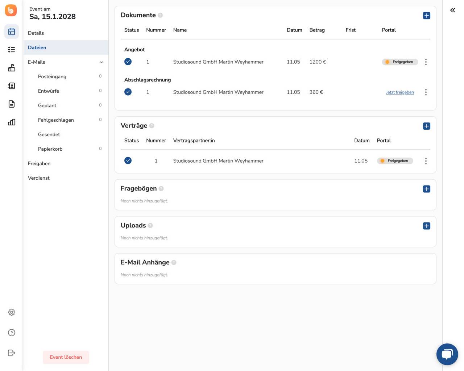
Task: Open the settings gear icon
Action: (x=12, y=312)
